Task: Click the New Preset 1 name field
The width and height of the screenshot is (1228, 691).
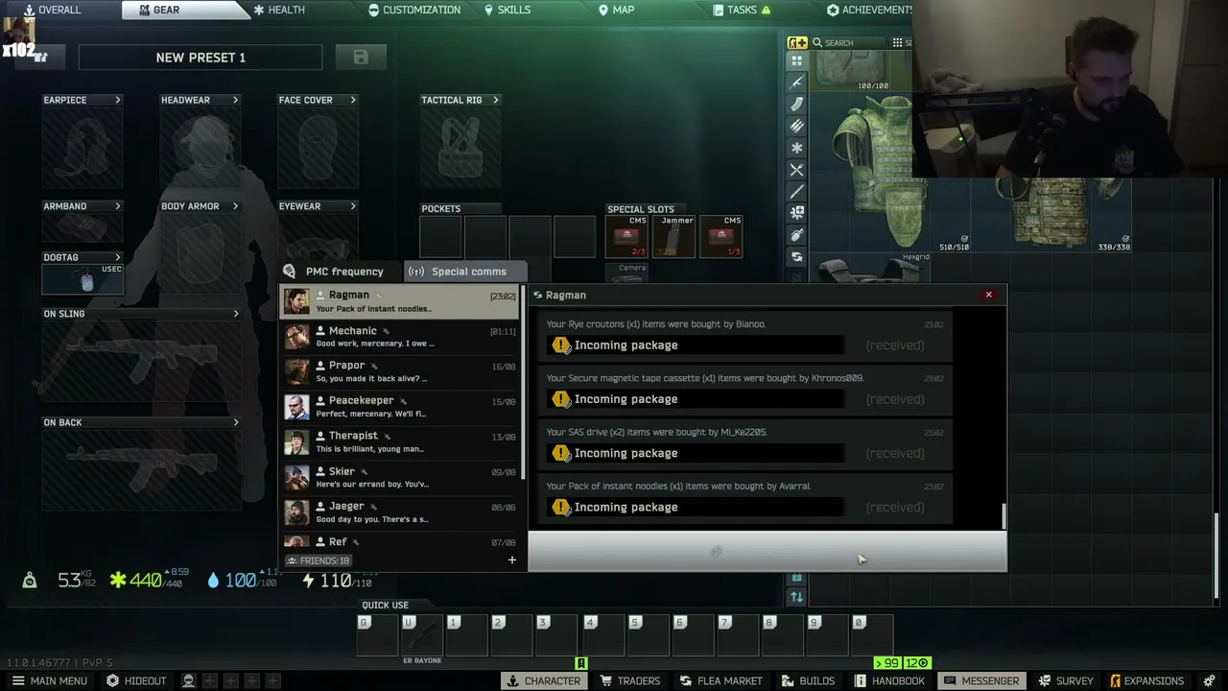Action: coord(201,58)
